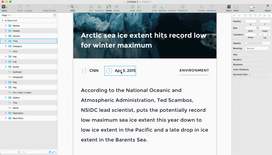Enable the Gaussian Blur checkbox
This screenshot has height=155, width=272.
(x=269, y=74)
